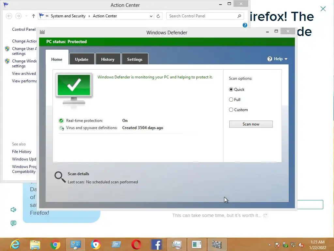
Task: Open Windows Update link under See also
Action: click(24, 159)
